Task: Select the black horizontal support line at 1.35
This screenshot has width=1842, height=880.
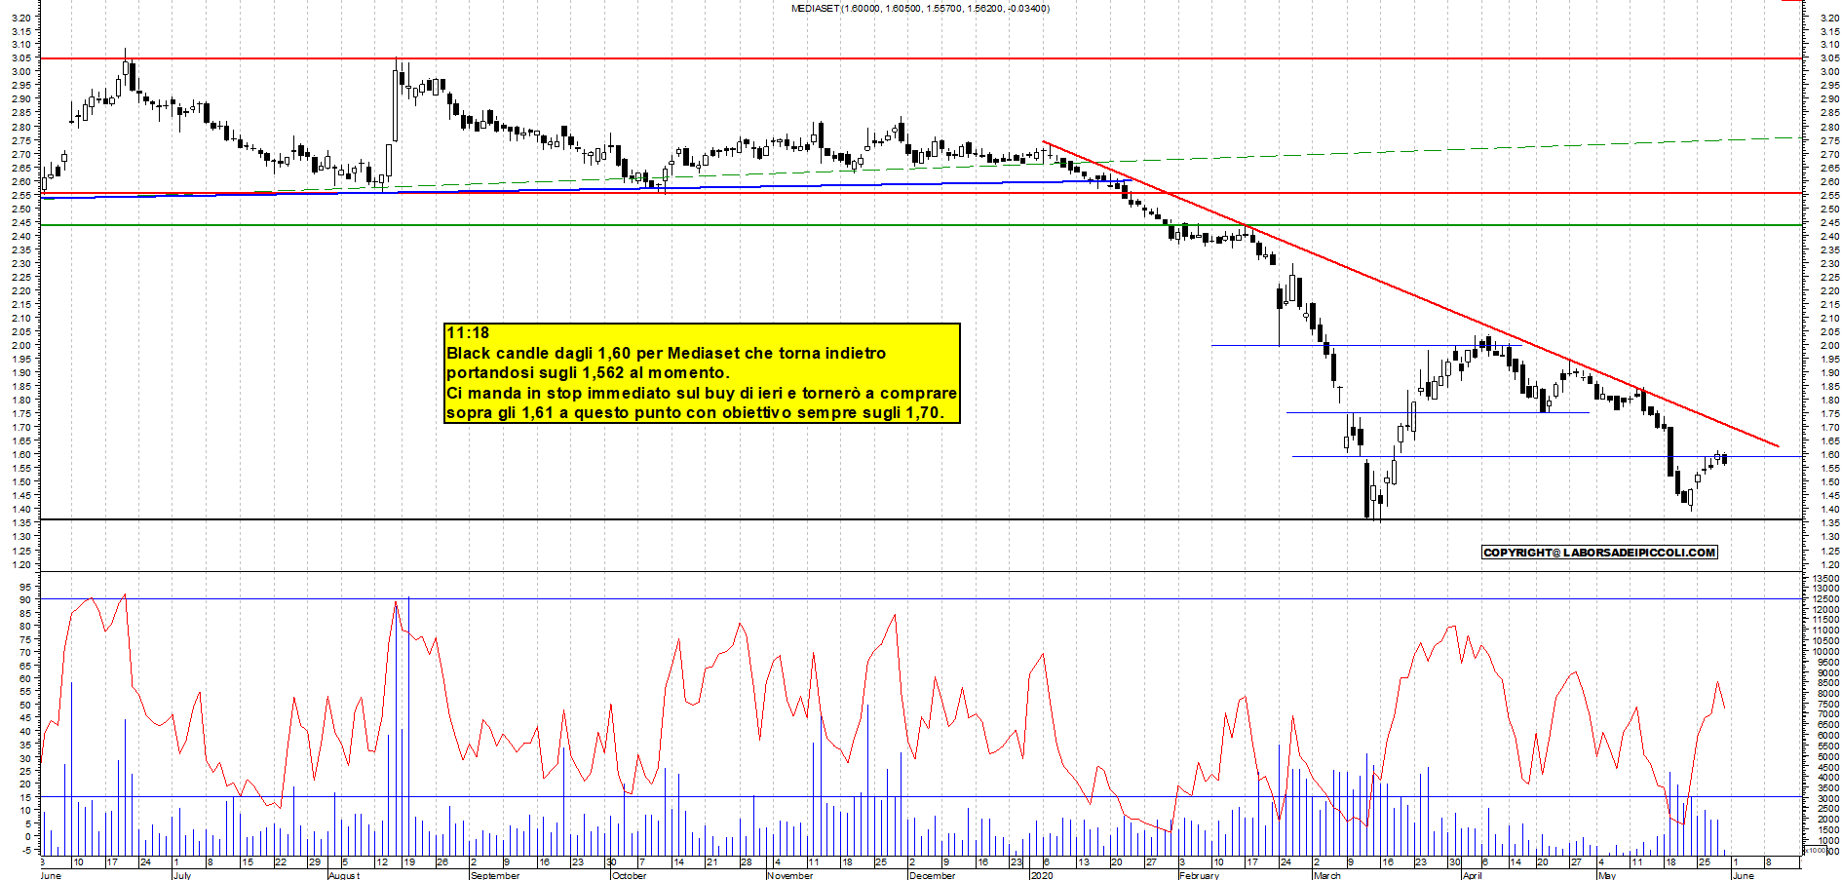Action: coord(921,519)
